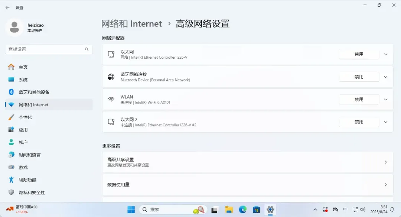Click the 查找设置 search field
Screen dimensions: 401x217
(x=45, y=49)
